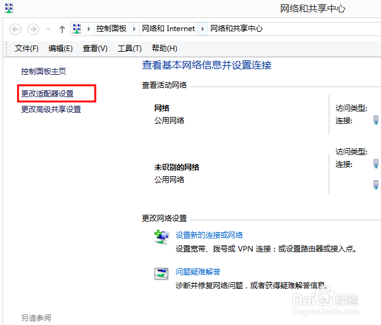Screen dimensions: 381x325
Task: Click the 另请参阅 label in the sidebar
Action: click(x=36, y=318)
